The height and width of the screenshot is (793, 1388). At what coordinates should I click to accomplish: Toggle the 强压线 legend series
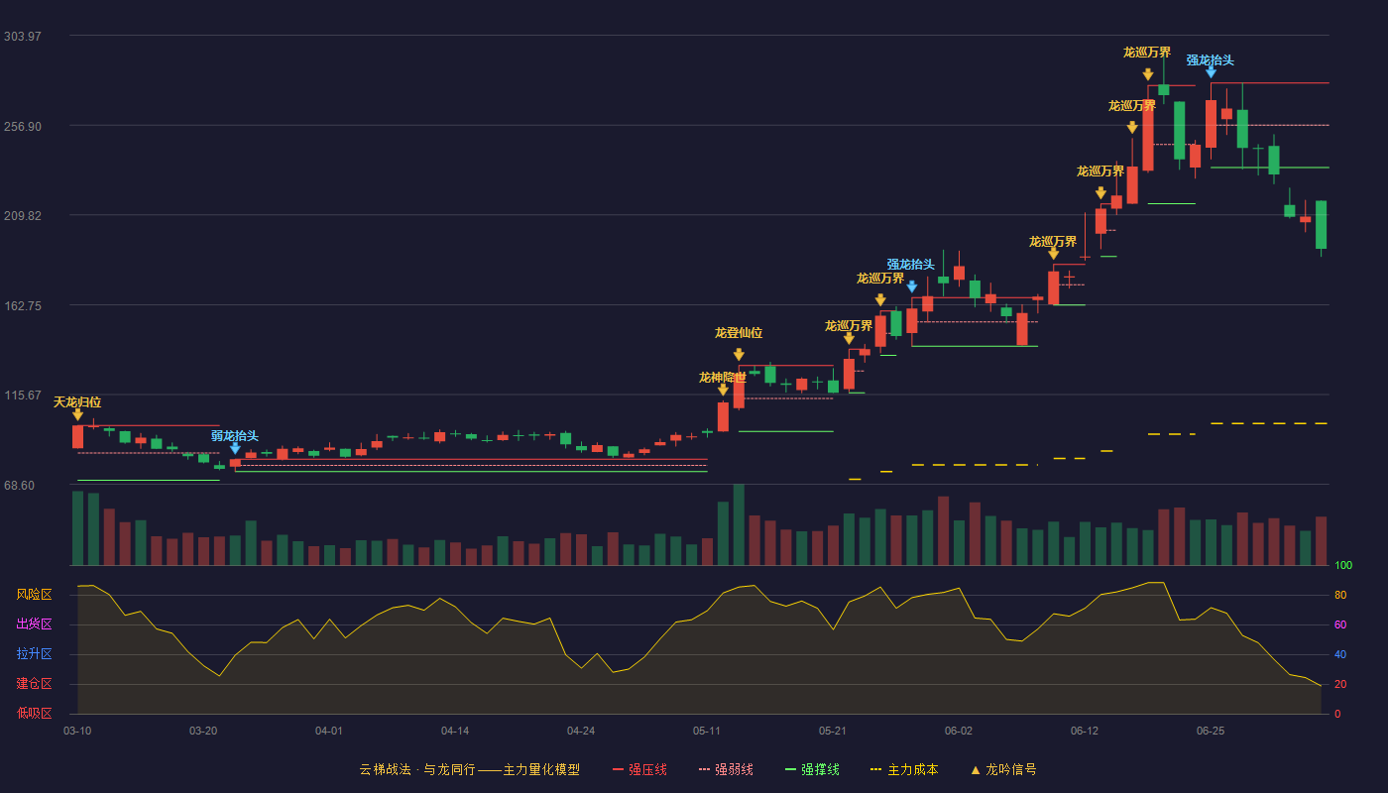[x=639, y=769]
